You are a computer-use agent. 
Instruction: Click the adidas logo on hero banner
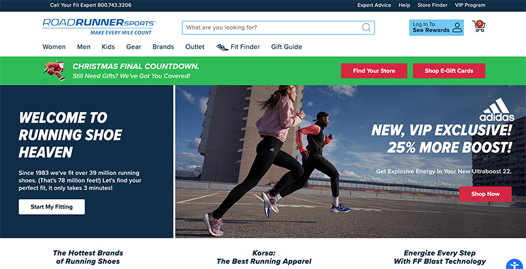(x=497, y=110)
